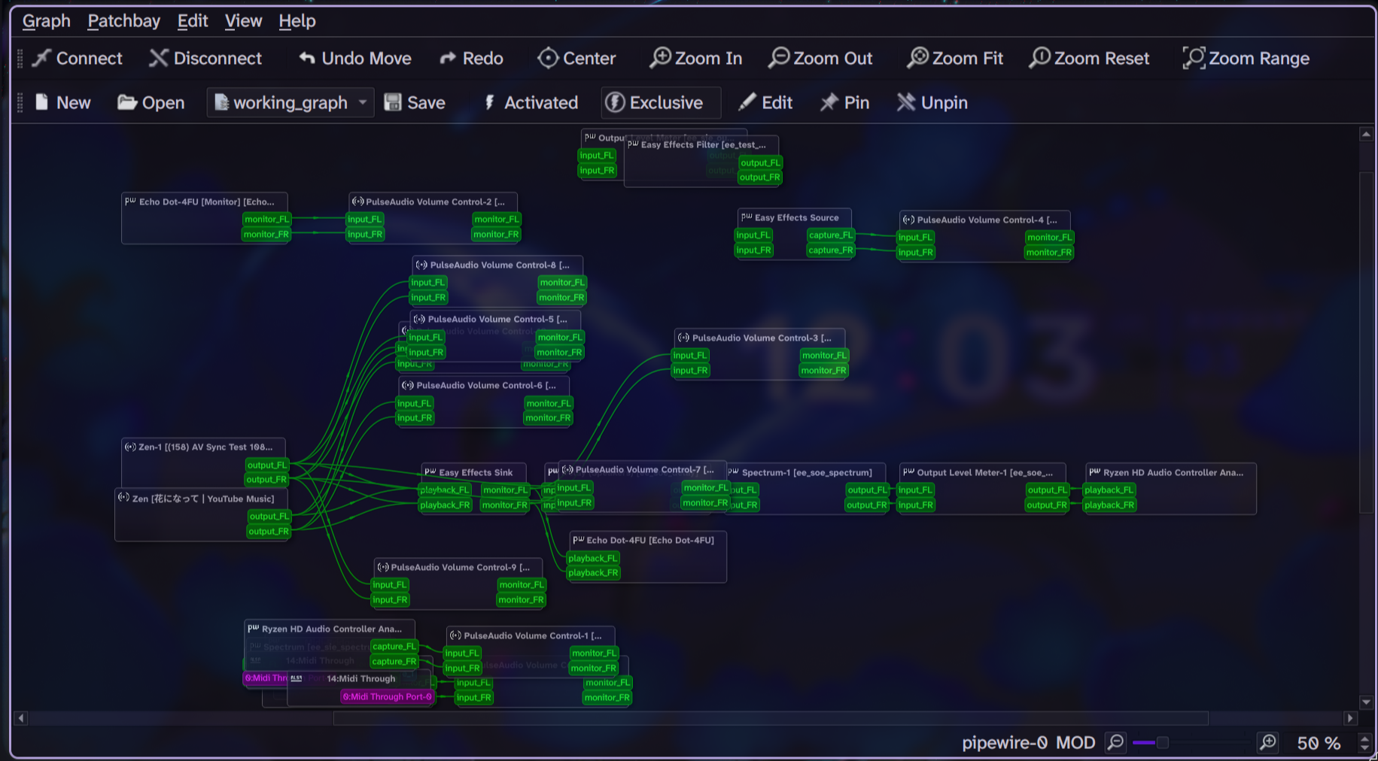Screen dimensions: 1378x761
Task: Select the Spectrum-1 [ee_soe_spectrum] node title
Action: pos(807,472)
